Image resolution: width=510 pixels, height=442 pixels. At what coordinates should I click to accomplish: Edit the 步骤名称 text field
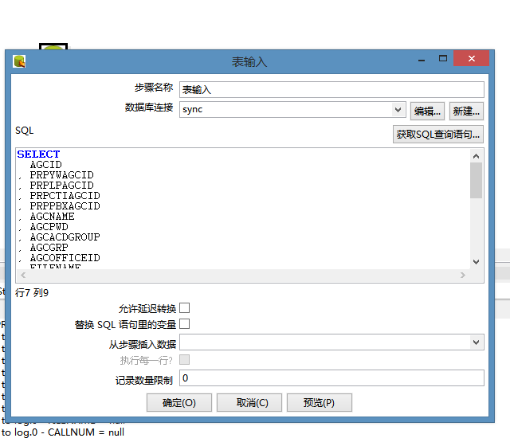click(331, 90)
